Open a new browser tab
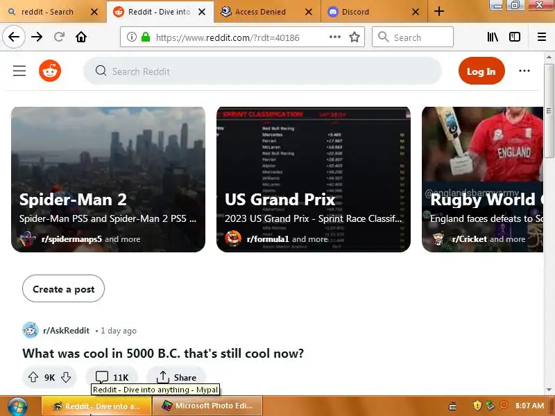Image resolution: width=555 pixels, height=416 pixels. 439,11
